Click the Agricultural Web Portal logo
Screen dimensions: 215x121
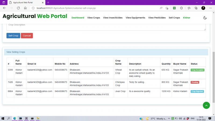point(35,16)
